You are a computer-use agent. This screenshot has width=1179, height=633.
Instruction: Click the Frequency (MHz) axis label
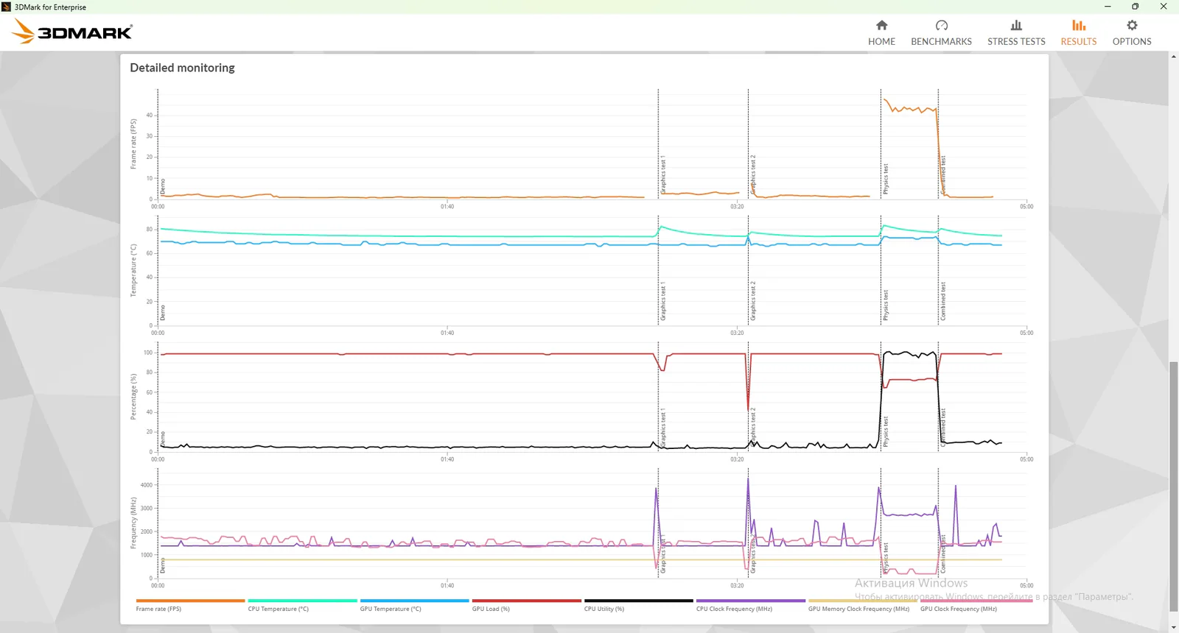point(133,523)
